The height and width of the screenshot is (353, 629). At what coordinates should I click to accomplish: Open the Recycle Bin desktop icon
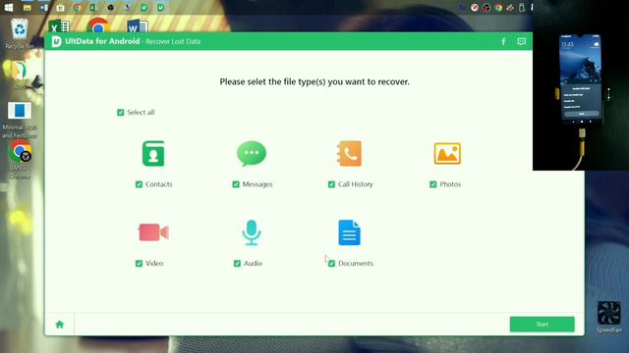click(x=20, y=33)
